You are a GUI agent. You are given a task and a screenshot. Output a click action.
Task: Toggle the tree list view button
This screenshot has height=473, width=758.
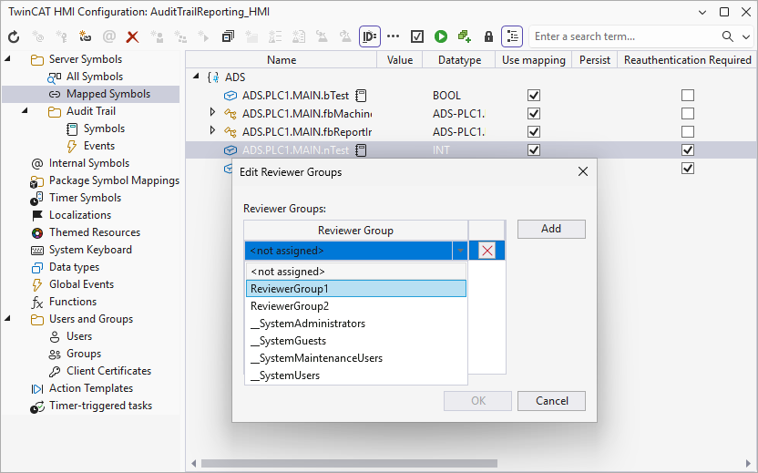pyautogui.click(x=512, y=36)
